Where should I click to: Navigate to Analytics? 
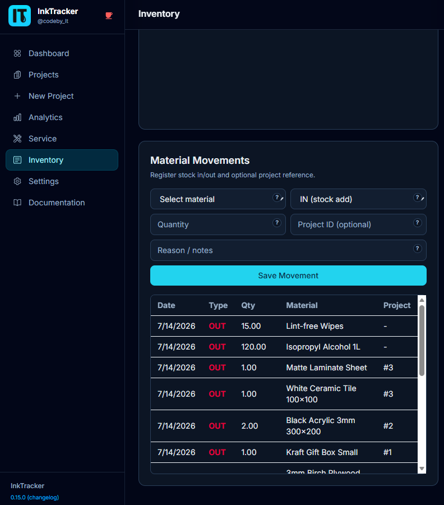tap(62, 117)
